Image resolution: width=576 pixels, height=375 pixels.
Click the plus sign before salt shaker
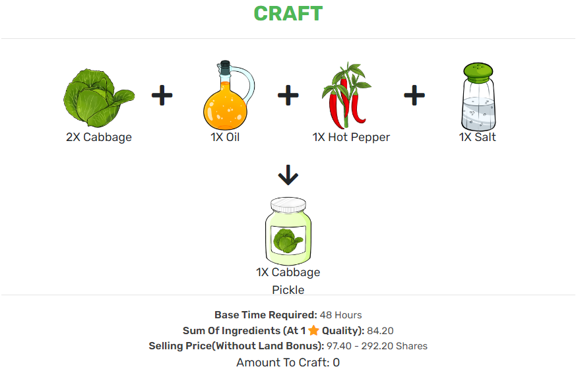pyautogui.click(x=414, y=96)
